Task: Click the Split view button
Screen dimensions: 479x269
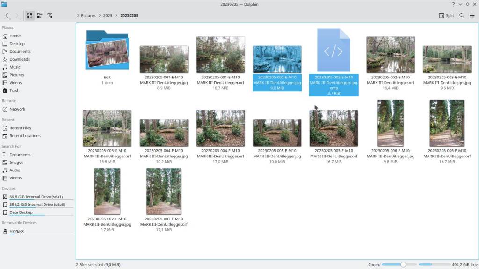Action: [446, 15]
